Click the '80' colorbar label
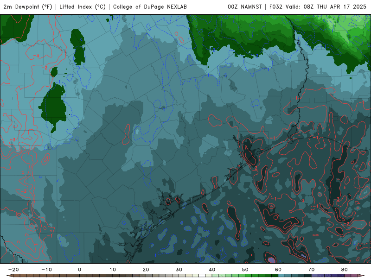This screenshot has width=371, height=278. pyautogui.click(x=345, y=270)
